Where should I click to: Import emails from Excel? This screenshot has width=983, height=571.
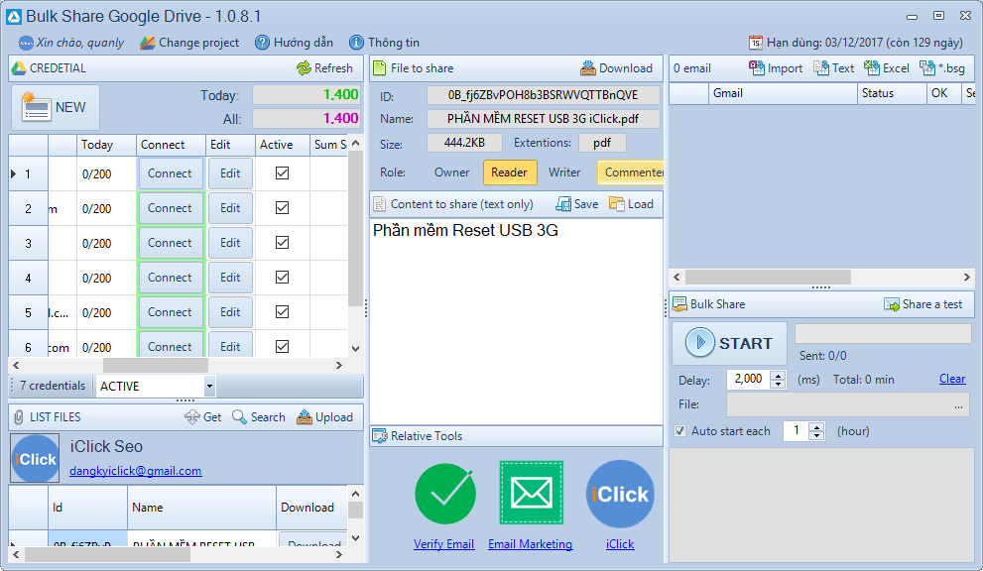coord(887,68)
